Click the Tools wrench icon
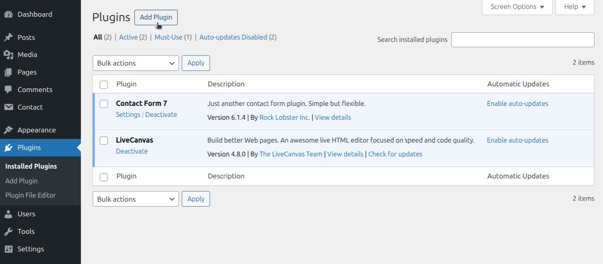Screen dimensions: 603x264 (x=8, y=231)
